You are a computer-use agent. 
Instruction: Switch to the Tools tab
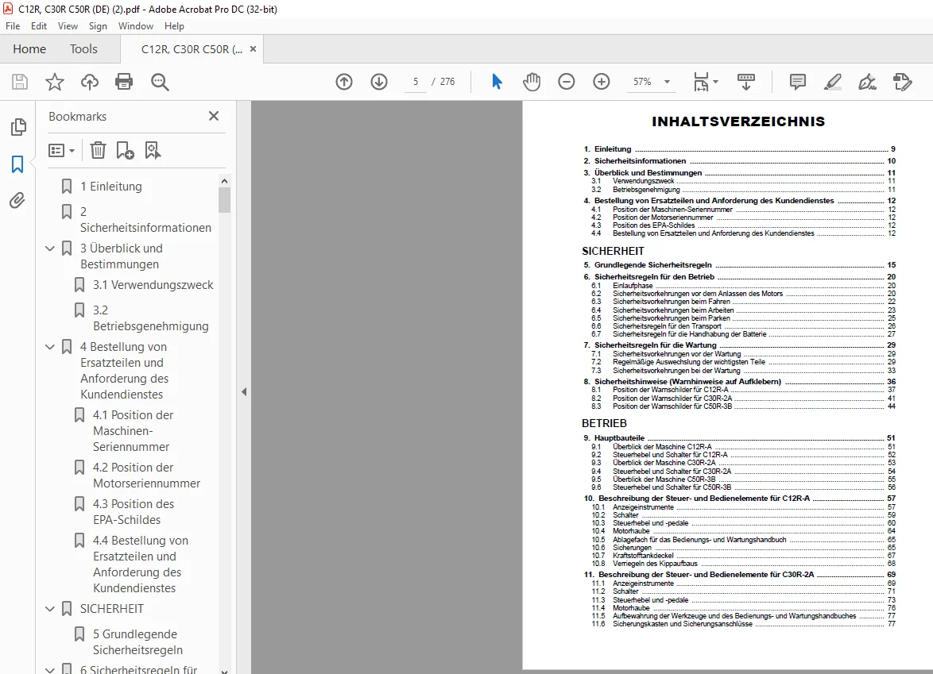coord(83,49)
